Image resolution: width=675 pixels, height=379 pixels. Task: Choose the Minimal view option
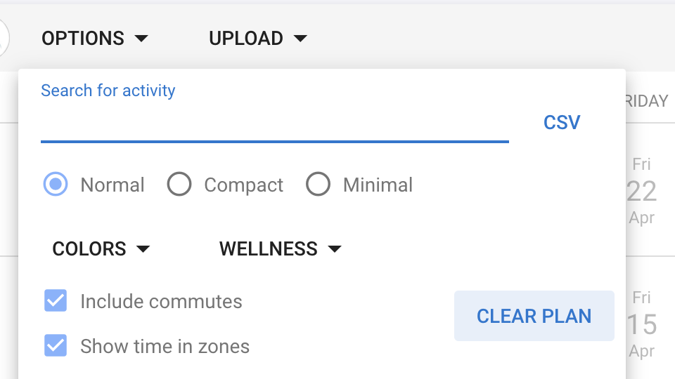click(x=318, y=184)
